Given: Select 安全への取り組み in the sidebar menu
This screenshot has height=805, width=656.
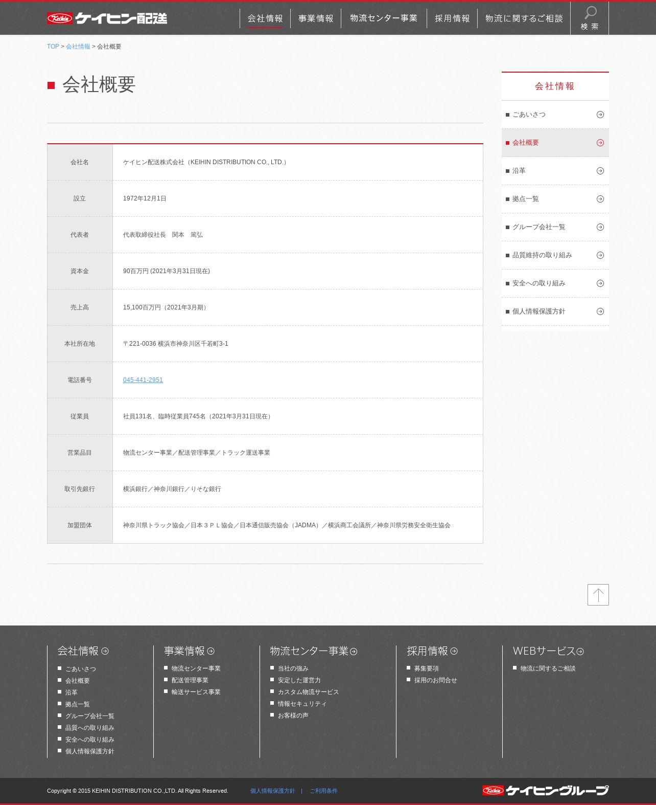Looking at the screenshot, I should point(555,283).
